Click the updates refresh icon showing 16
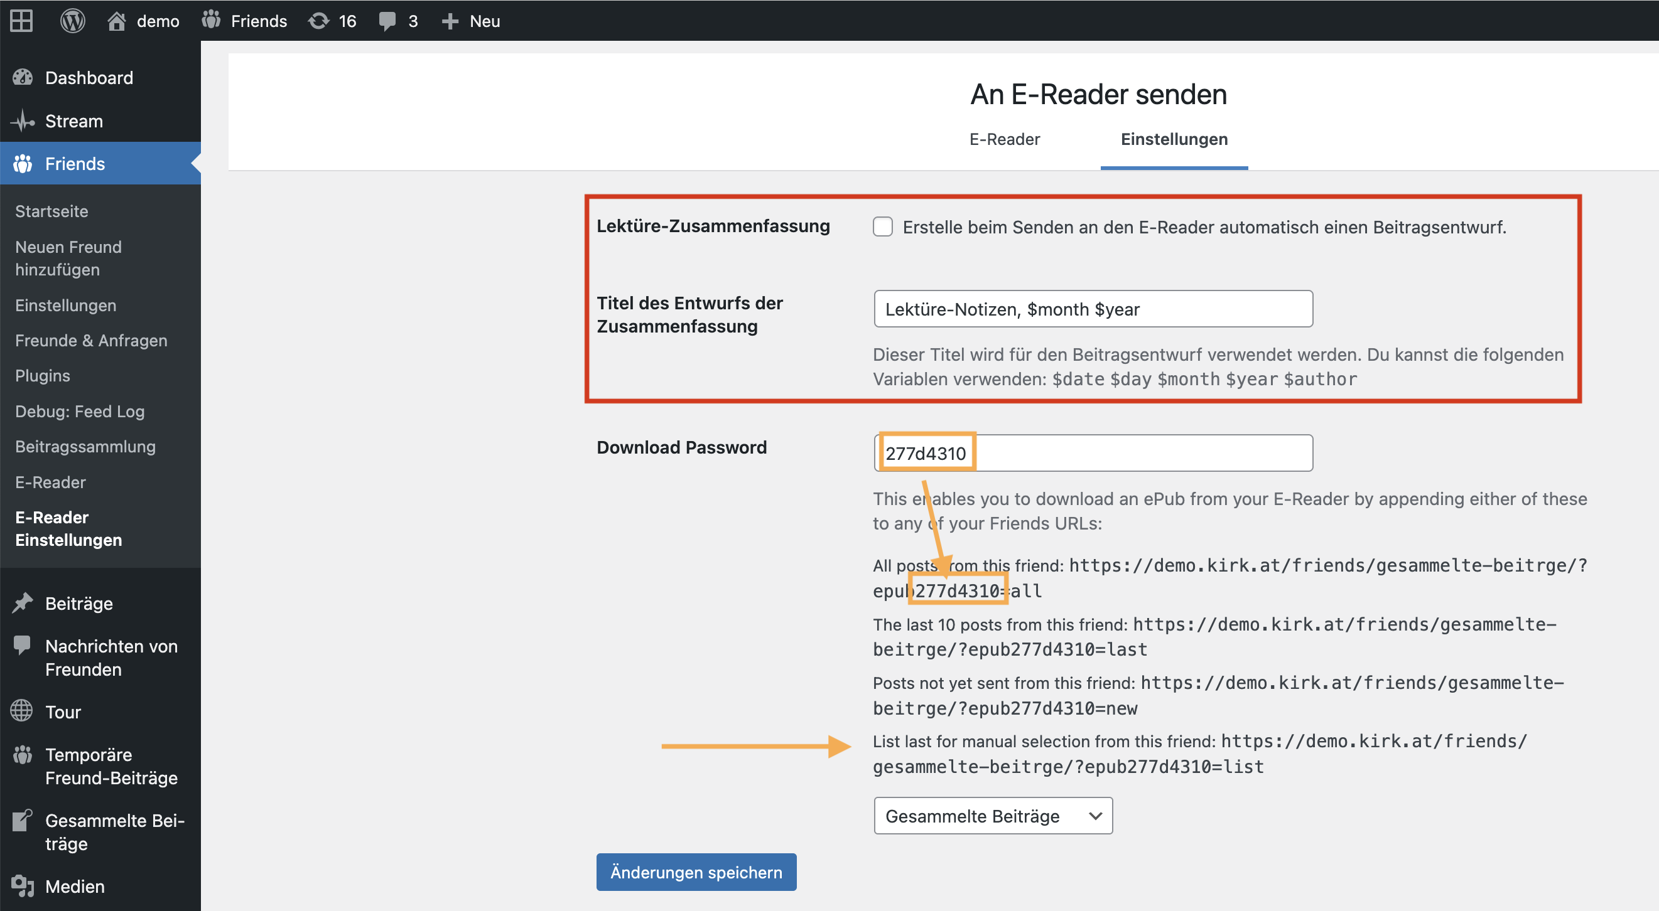The height and width of the screenshot is (911, 1659). (x=318, y=21)
